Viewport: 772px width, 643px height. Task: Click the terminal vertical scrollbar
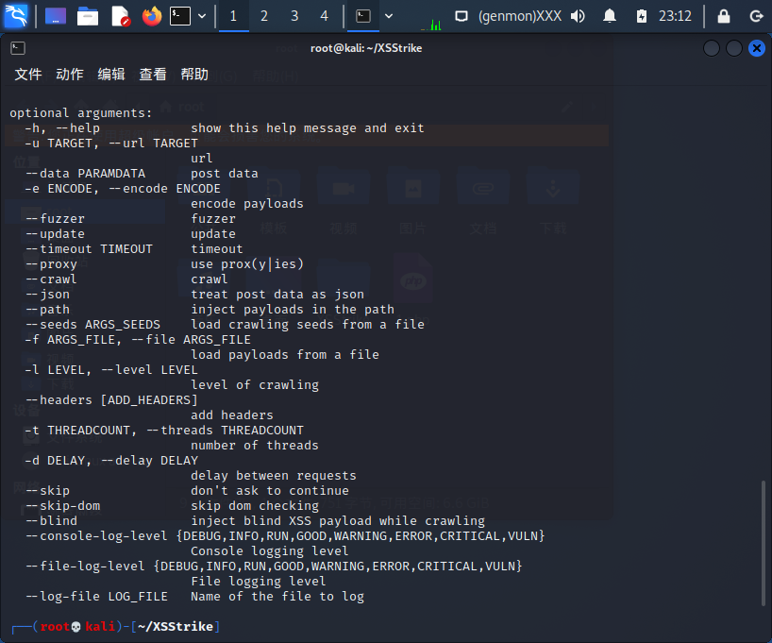click(764, 542)
